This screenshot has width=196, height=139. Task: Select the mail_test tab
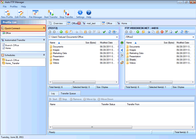[x=91, y=23]
